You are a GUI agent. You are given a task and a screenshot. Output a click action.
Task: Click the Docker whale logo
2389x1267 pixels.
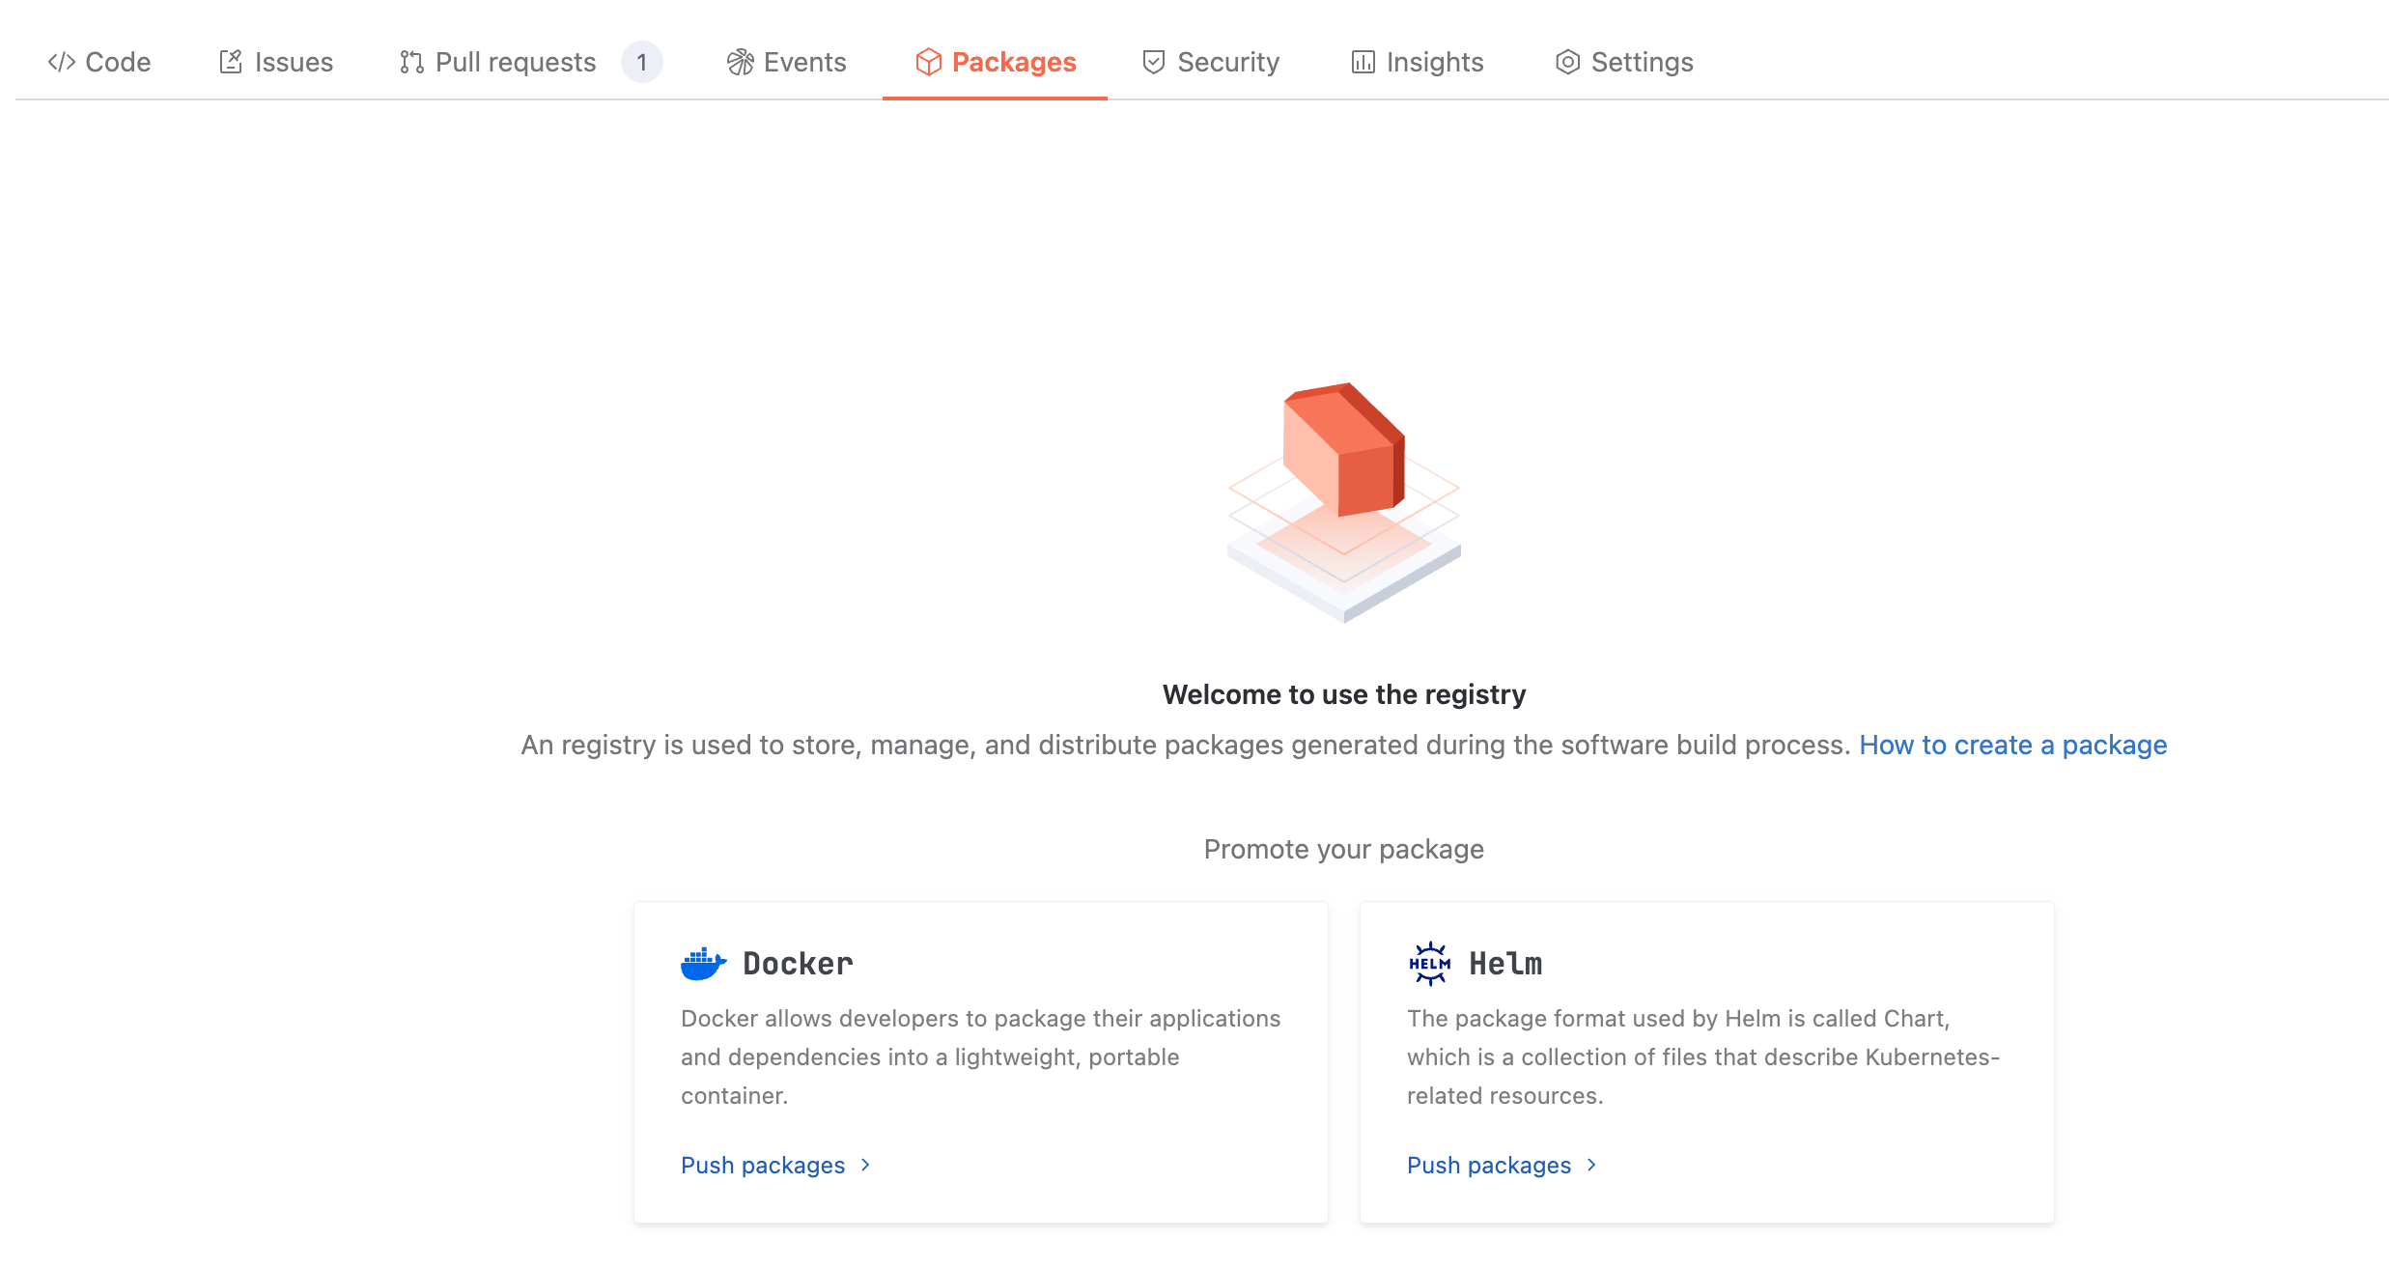coord(703,964)
